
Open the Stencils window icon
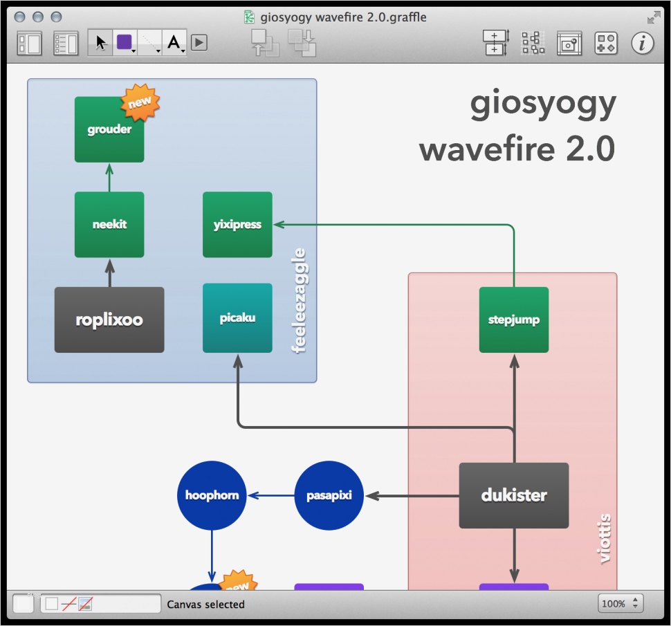605,43
